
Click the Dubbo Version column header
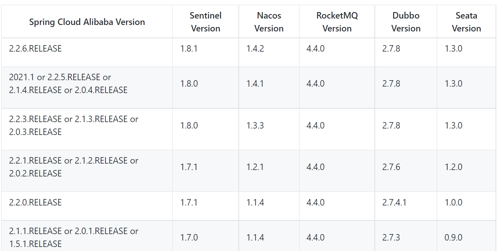(x=406, y=22)
